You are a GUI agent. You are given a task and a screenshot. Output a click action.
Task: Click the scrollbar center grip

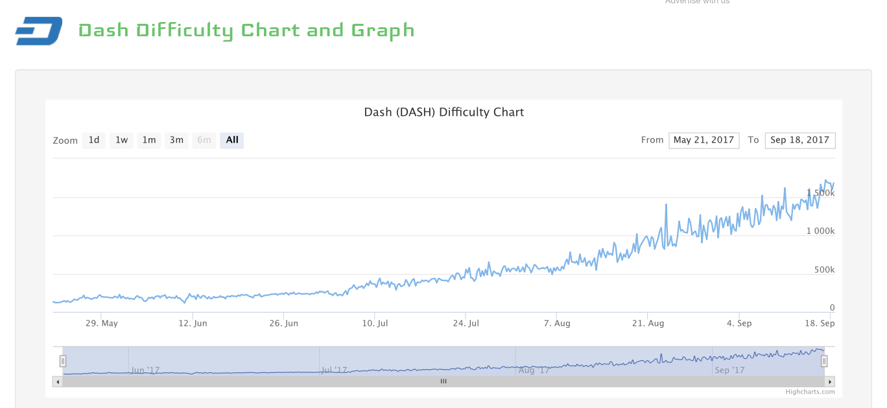pos(443,381)
